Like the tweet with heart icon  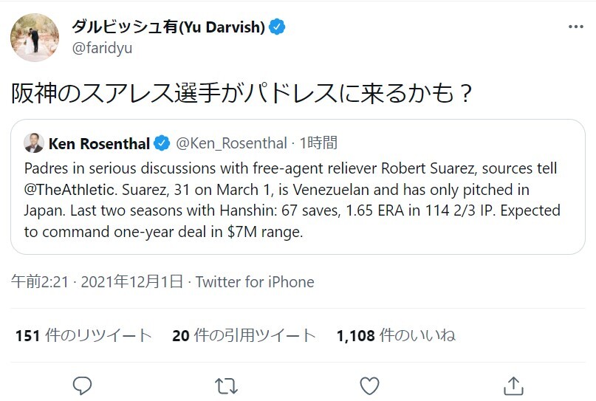(369, 385)
